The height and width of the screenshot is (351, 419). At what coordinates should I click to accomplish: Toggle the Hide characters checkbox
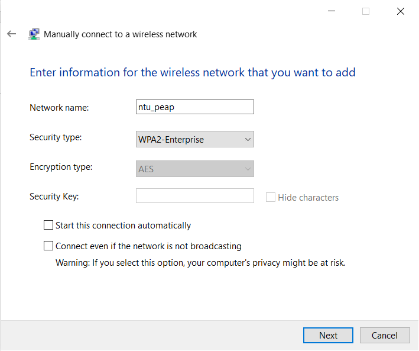(271, 197)
